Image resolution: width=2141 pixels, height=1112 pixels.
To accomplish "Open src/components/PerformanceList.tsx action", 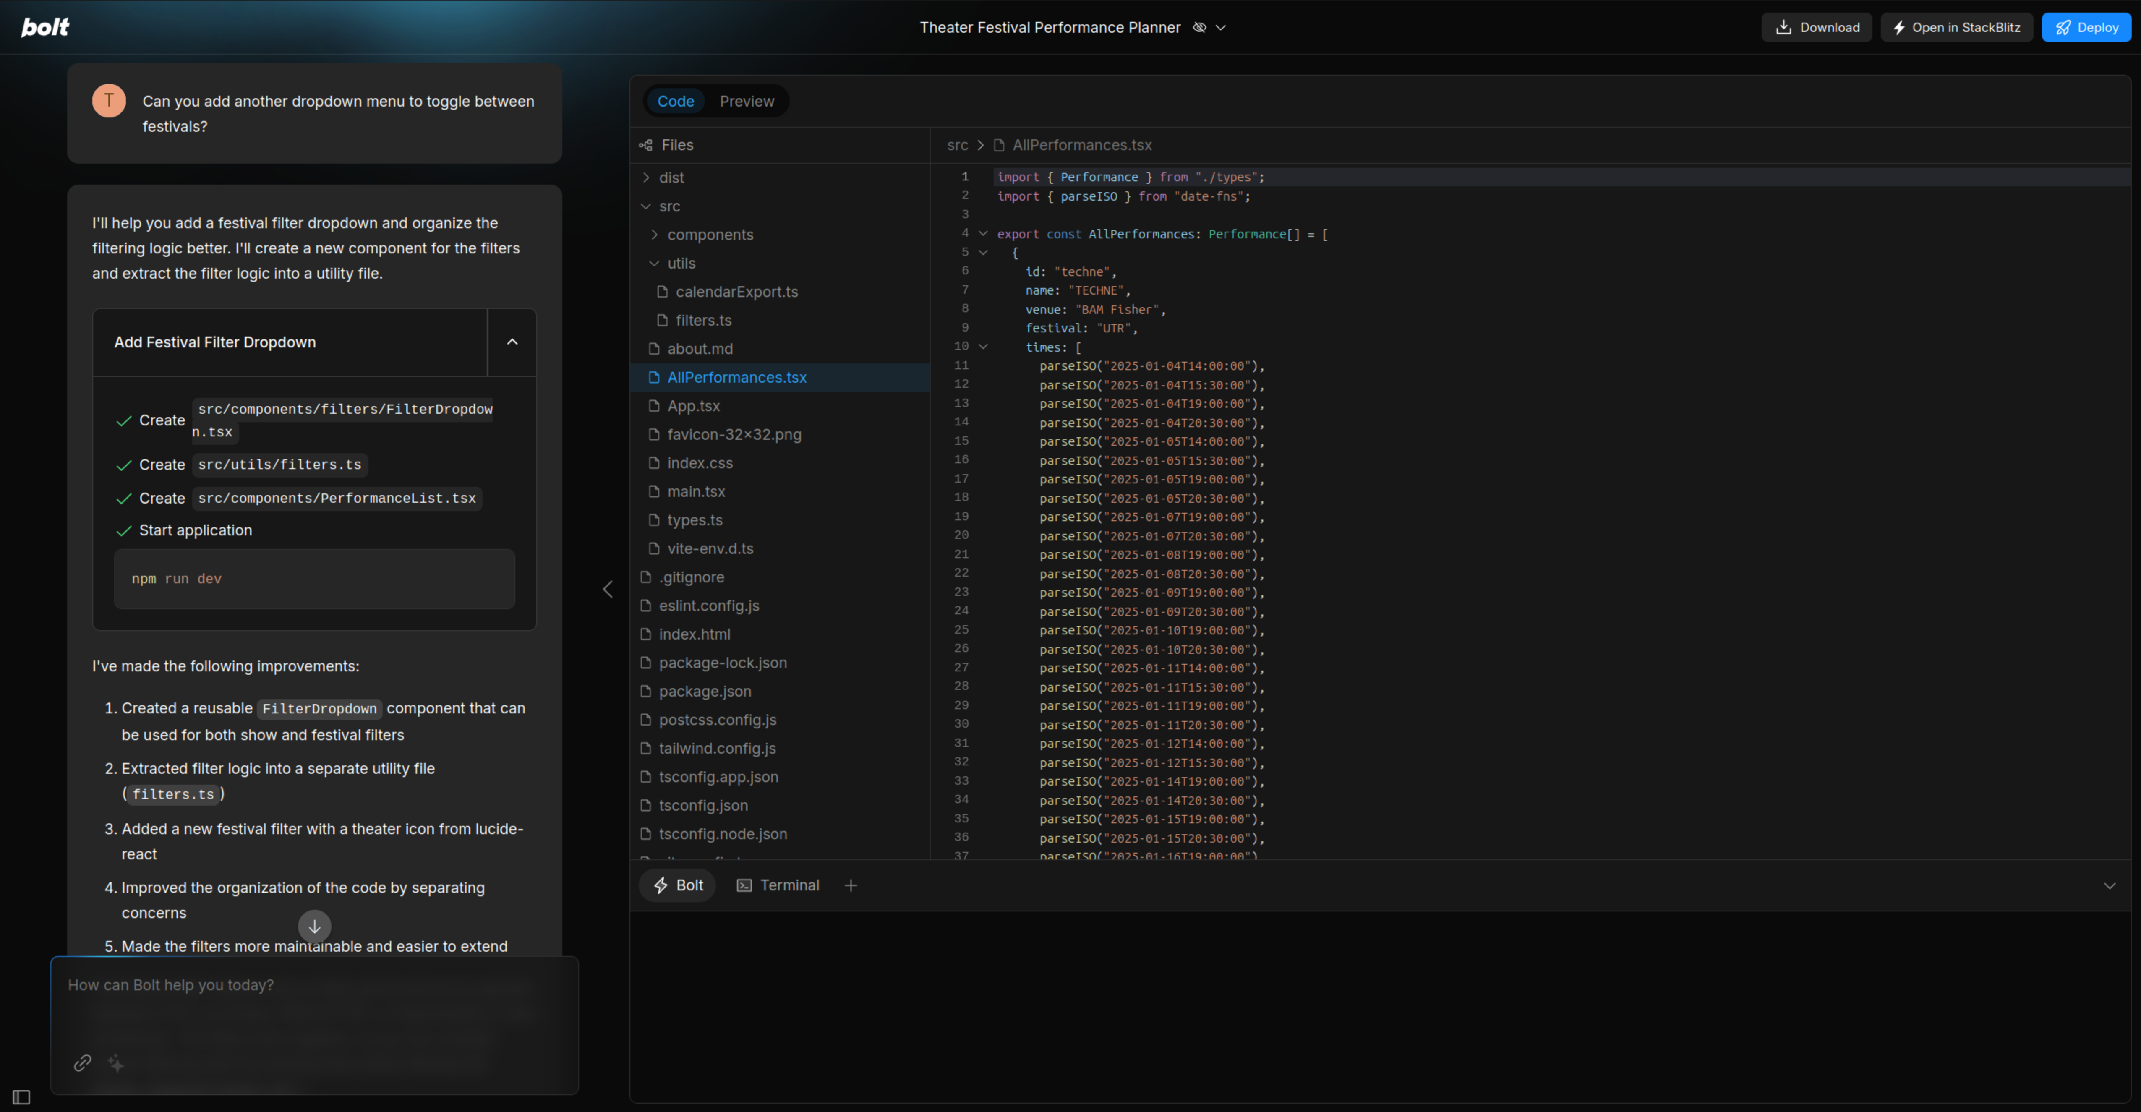I will coord(337,499).
